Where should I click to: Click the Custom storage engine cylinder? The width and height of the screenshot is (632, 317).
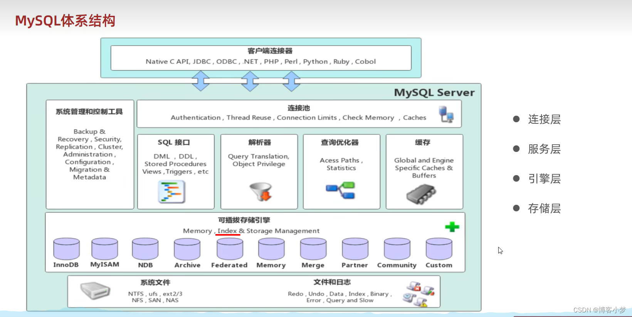[x=439, y=249]
